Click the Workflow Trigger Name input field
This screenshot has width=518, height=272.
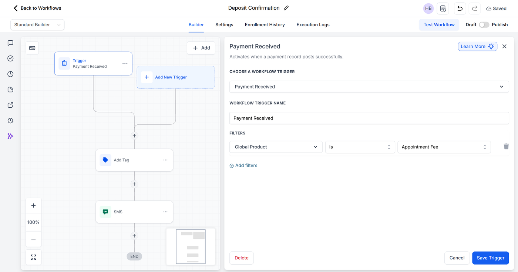pos(369,118)
